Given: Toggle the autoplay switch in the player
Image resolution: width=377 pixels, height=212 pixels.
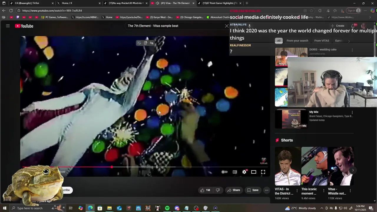Looking at the screenshot, I should point(224,172).
